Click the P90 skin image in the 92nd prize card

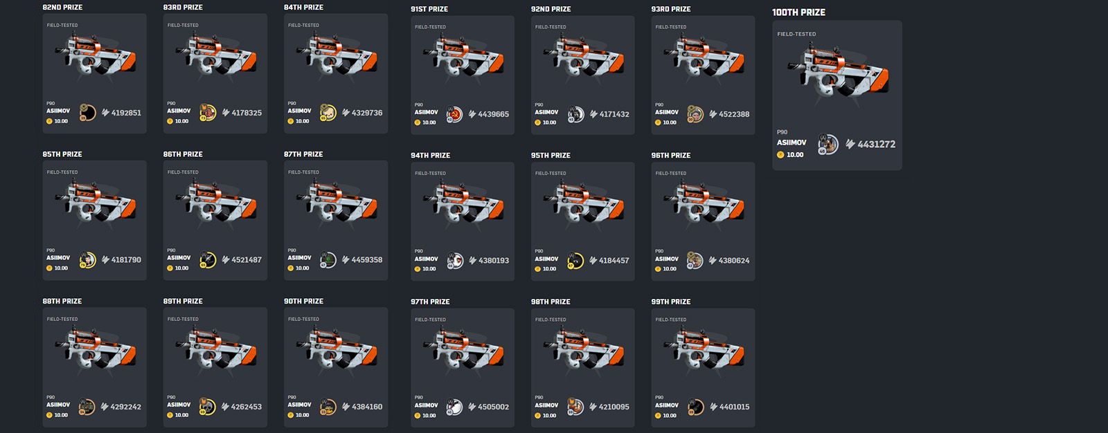(584, 59)
